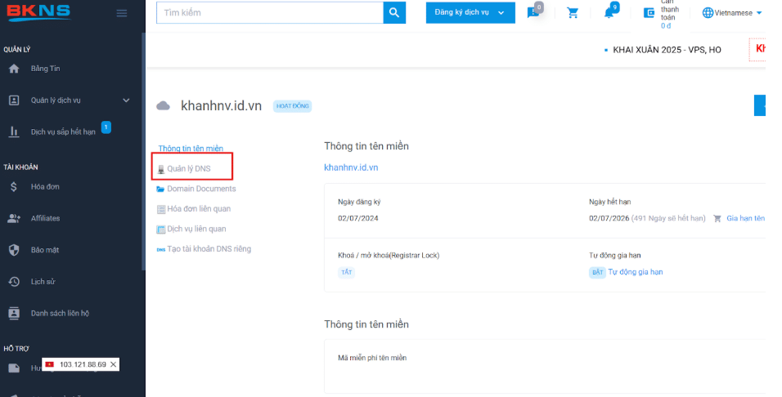
Task: Open Dịch vụ sắp hết hạn sidebar item
Action: tap(63, 132)
